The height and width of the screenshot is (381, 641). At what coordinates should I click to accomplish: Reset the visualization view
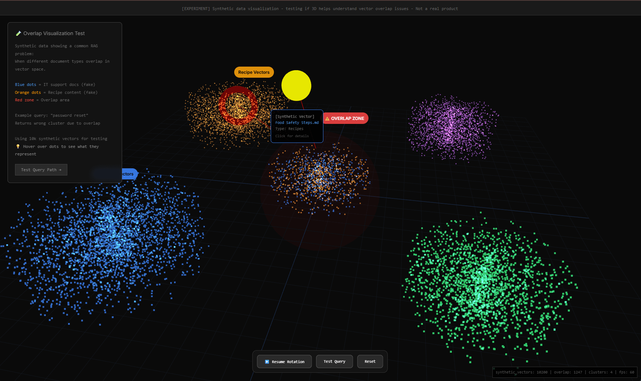(370, 362)
